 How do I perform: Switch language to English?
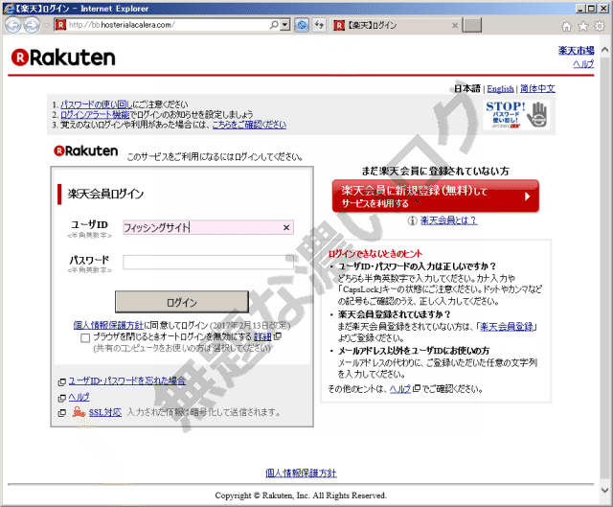(x=500, y=89)
